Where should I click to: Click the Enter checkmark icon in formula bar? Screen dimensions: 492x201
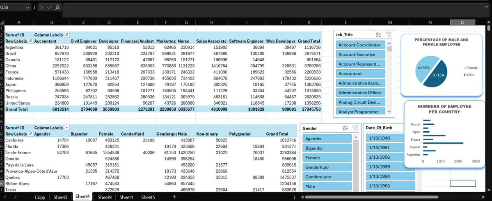49,7
